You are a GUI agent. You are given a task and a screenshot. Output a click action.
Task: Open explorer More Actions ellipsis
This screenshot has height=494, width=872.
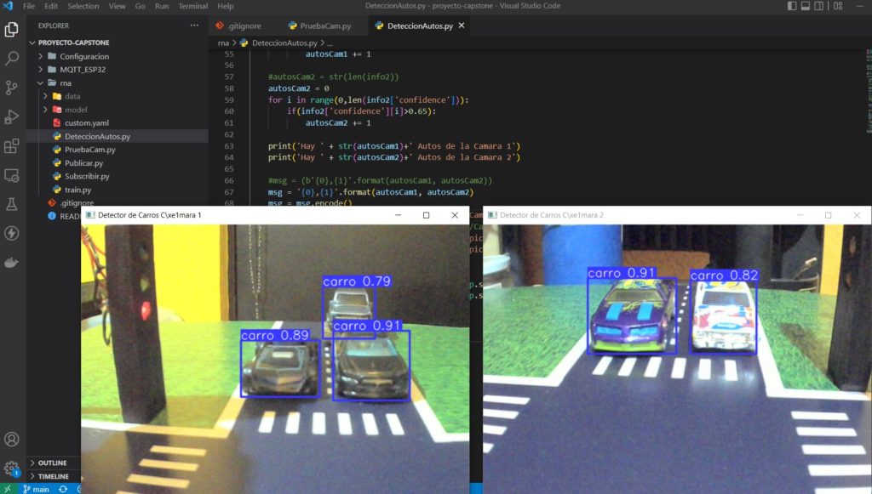pyautogui.click(x=194, y=26)
